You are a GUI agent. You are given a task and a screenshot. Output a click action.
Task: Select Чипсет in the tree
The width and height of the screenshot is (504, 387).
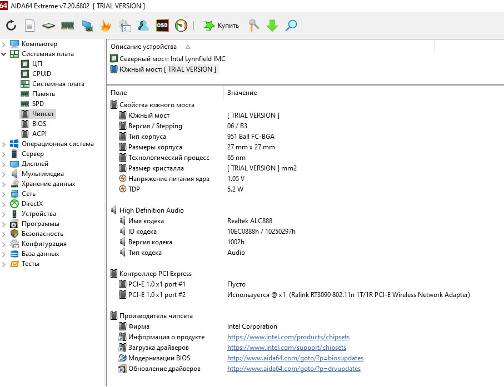(43, 114)
